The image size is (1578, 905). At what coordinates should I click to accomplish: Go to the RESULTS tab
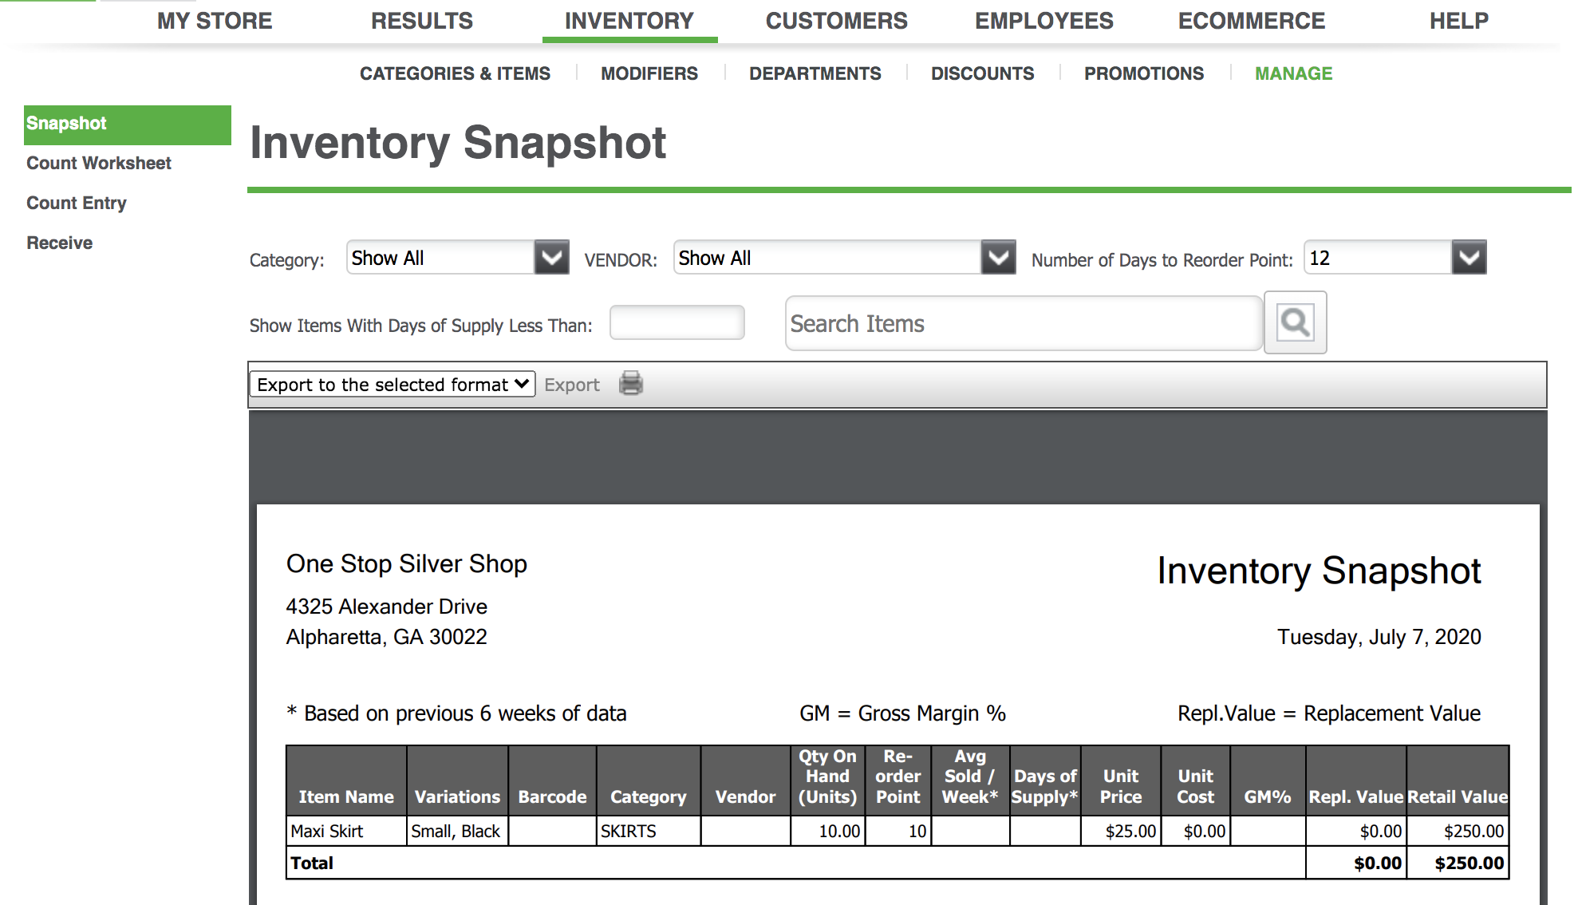pos(422,21)
